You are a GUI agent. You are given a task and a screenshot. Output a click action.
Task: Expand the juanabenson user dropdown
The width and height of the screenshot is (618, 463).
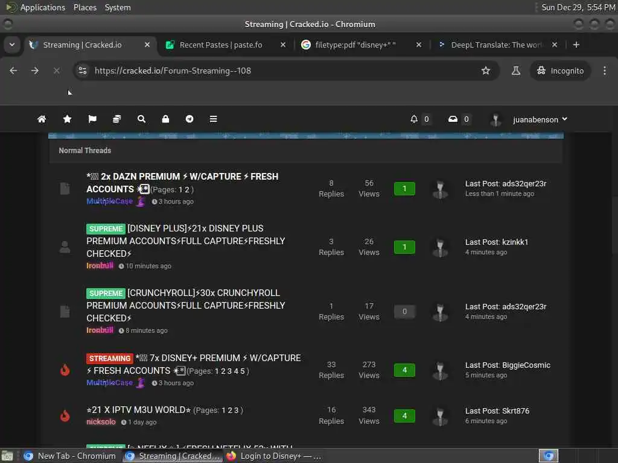coord(540,119)
